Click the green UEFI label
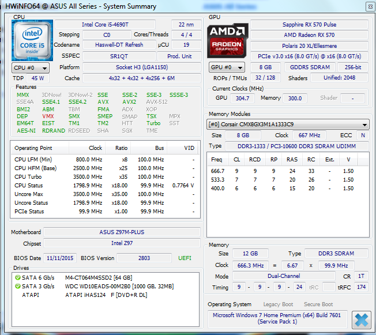This screenshot has height=335, width=376. pos(185,258)
